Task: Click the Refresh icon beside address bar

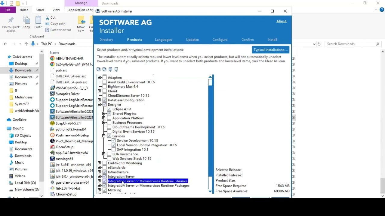Action: 319,44
